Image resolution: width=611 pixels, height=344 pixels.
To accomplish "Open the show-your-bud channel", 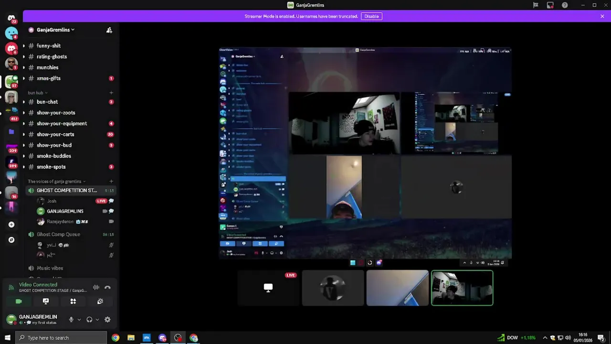I will (x=70, y=145).
